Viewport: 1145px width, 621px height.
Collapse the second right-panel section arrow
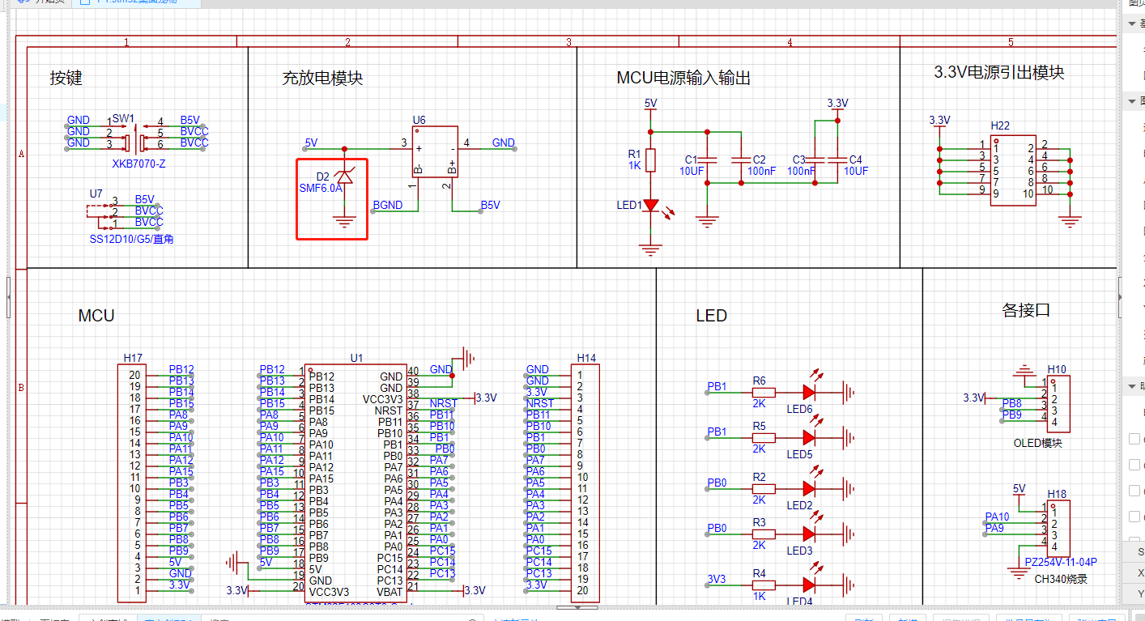point(1131,101)
